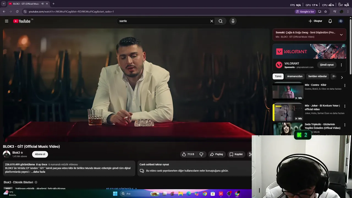Screen dimensions: 352x198
Task: Start voice search with microphone icon
Action: pos(233,21)
